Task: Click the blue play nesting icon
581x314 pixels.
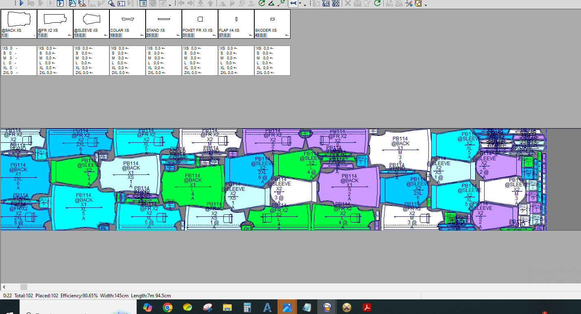Action: click(21, 3)
